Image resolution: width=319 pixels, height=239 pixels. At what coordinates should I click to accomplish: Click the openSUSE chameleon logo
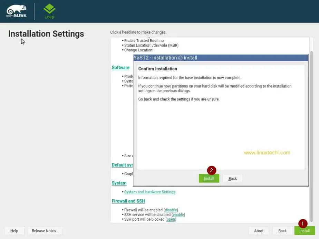(16, 11)
